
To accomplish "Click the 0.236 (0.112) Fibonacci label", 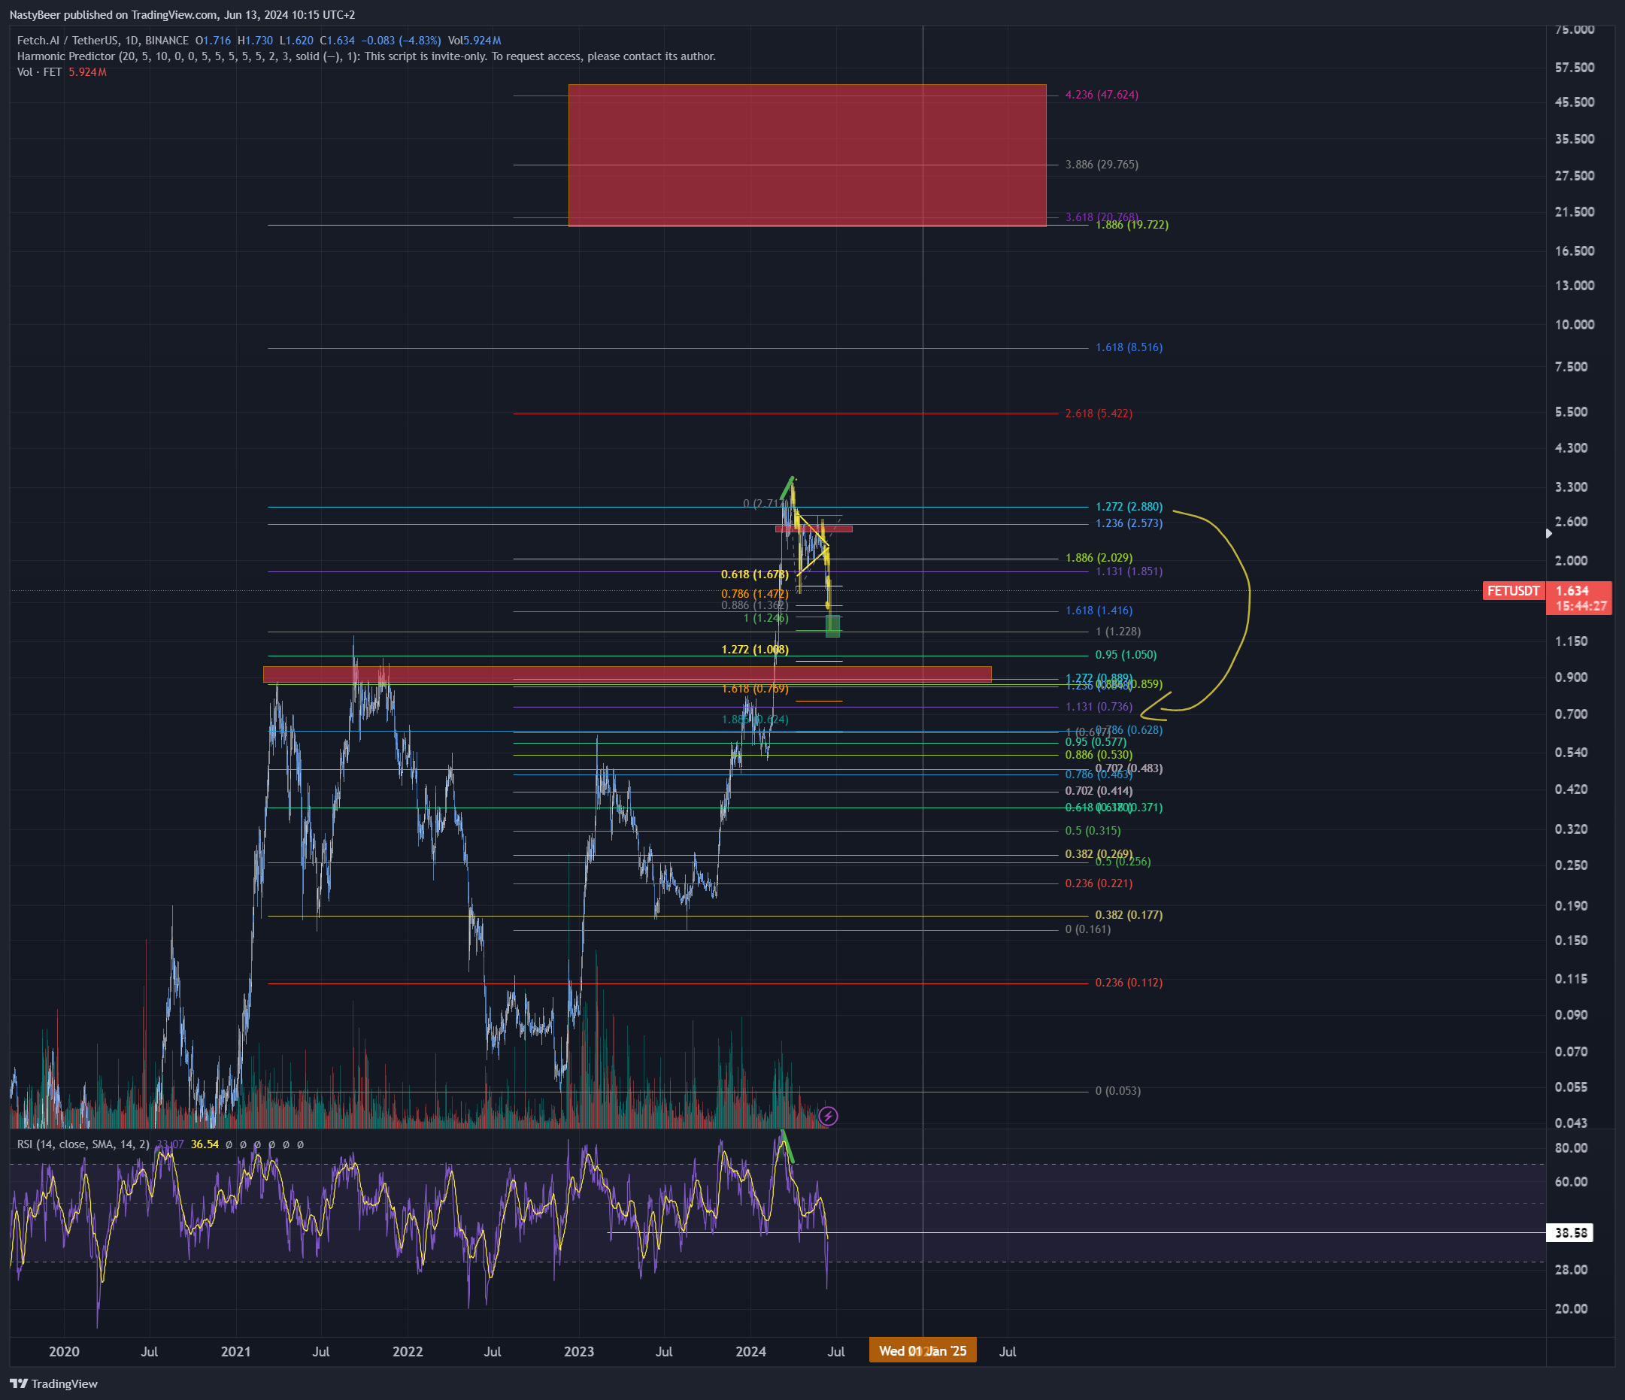I will tap(1129, 983).
